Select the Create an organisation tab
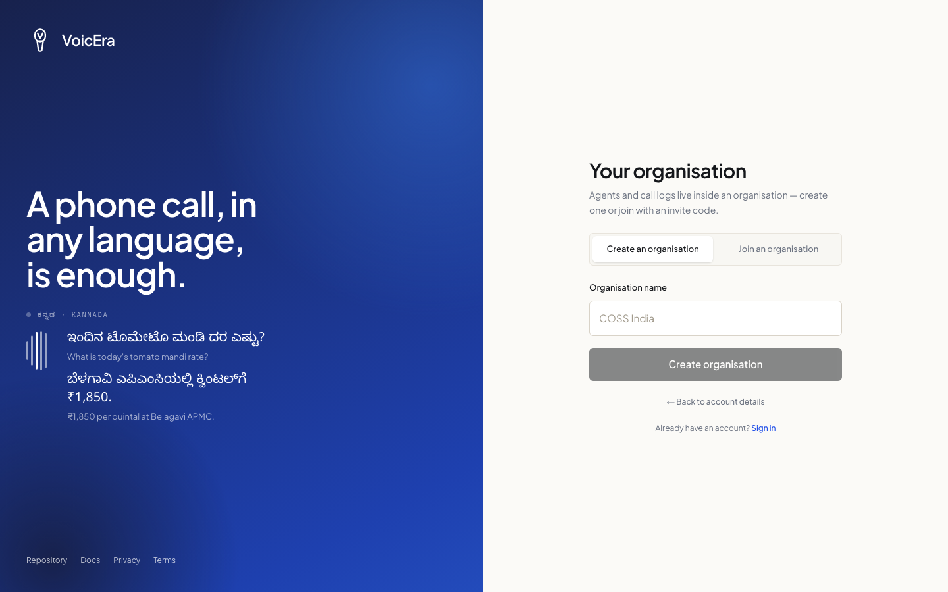 click(x=652, y=249)
